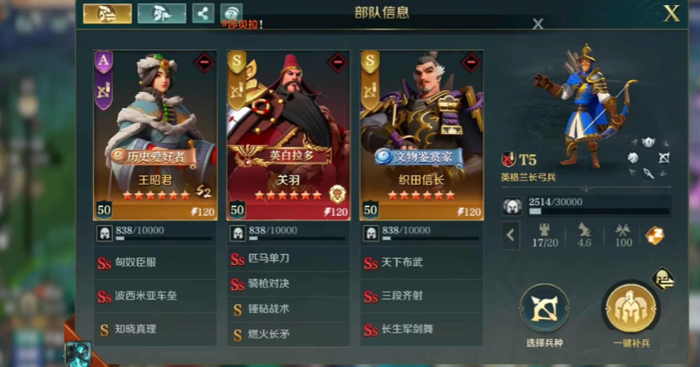Click 一键补兵 golden helmet button
The width and height of the screenshot is (700, 367).
[631, 308]
